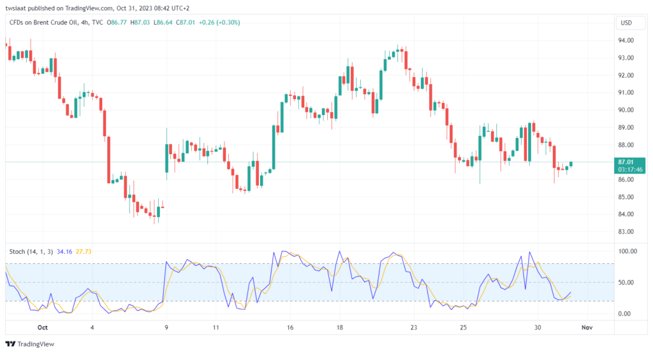
Task: Click the 93.00 price axis label
Action: [x=626, y=58]
